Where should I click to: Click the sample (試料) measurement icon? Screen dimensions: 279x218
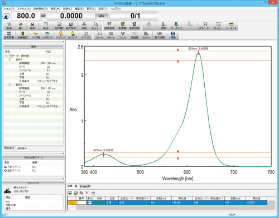coord(163,26)
